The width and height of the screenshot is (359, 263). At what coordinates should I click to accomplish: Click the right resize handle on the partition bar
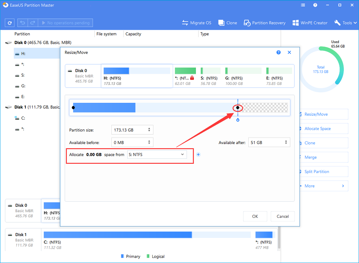coord(238,107)
